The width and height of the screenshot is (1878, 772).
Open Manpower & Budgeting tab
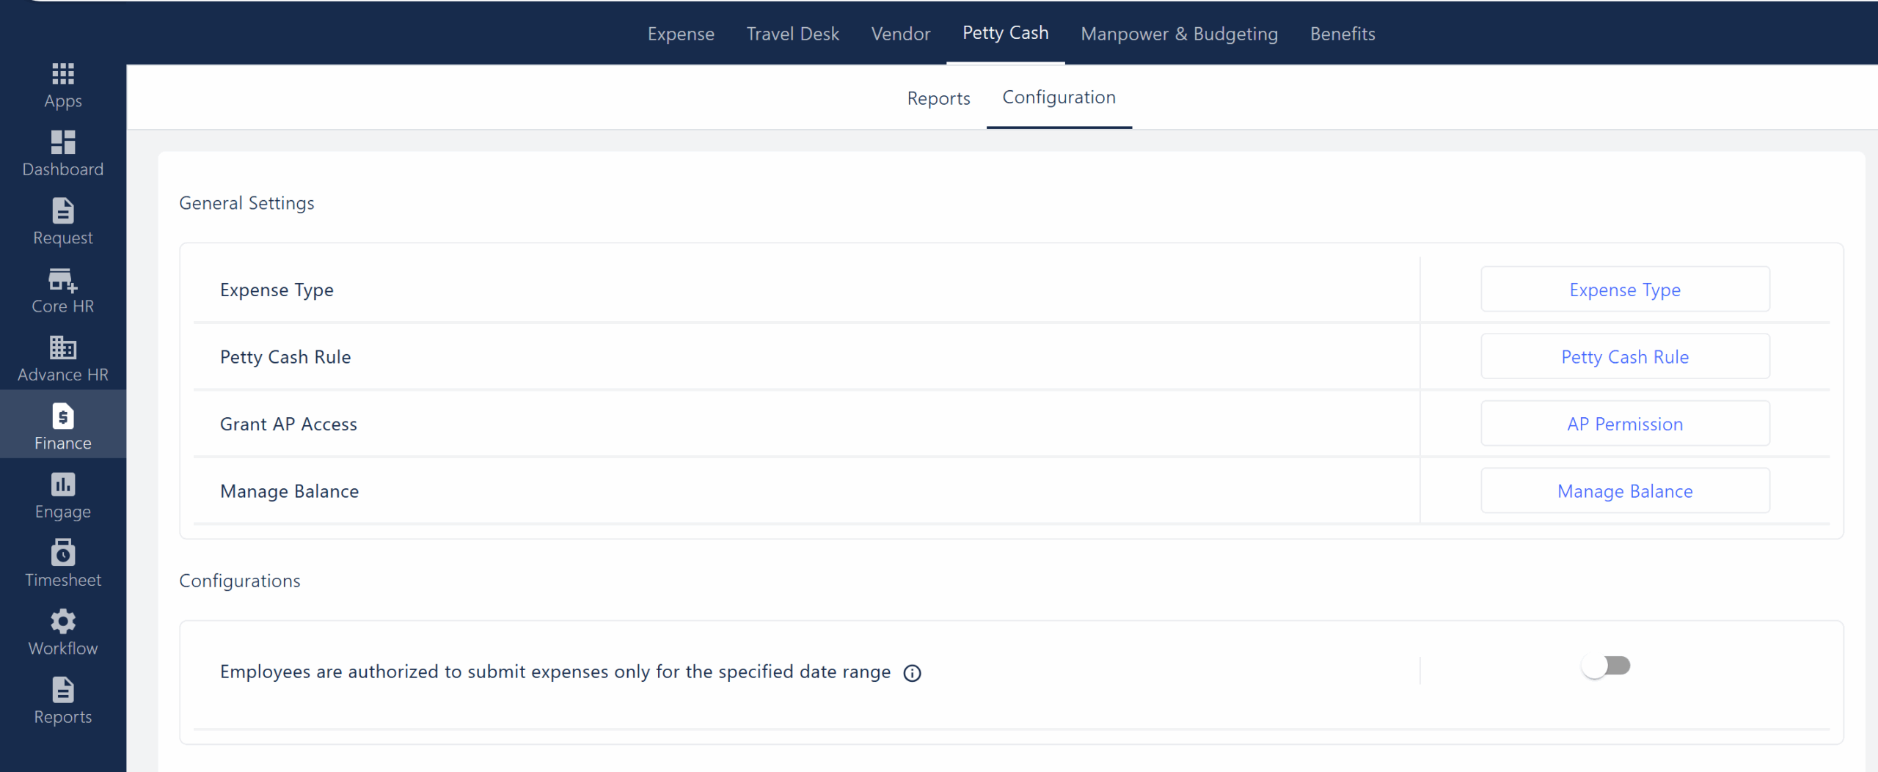1180,34
